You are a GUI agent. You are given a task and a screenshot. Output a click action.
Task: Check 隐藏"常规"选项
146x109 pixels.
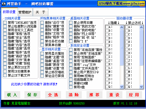5,34
